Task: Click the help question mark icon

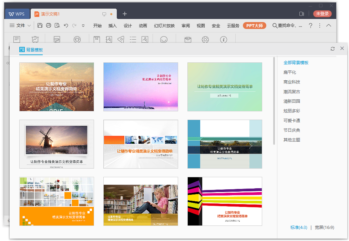Action: click(x=310, y=26)
